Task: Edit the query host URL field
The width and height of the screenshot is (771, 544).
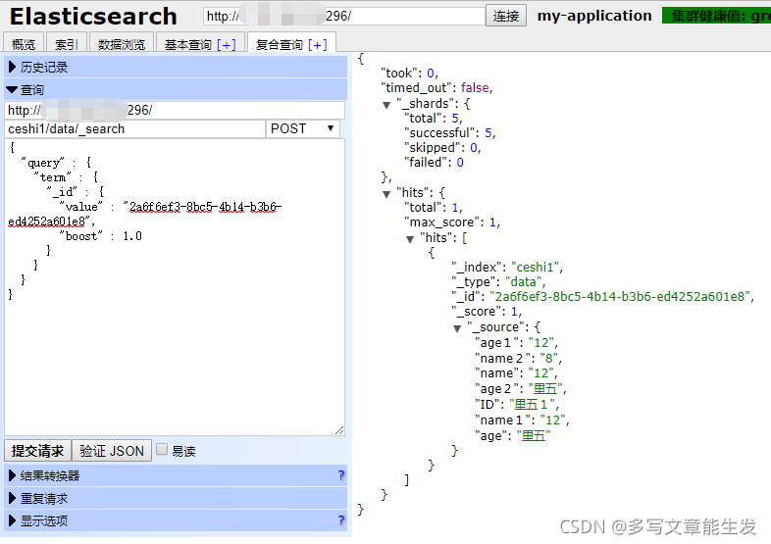Action: tap(175, 110)
